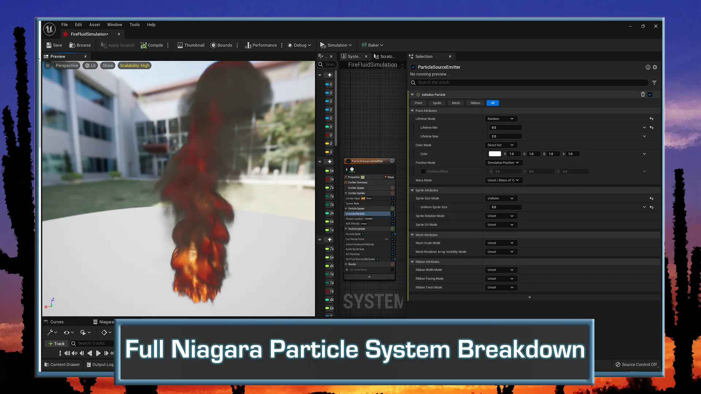Uncheck the Spawn Rate module checkbox
The width and height of the screenshot is (701, 394).
pos(392,203)
